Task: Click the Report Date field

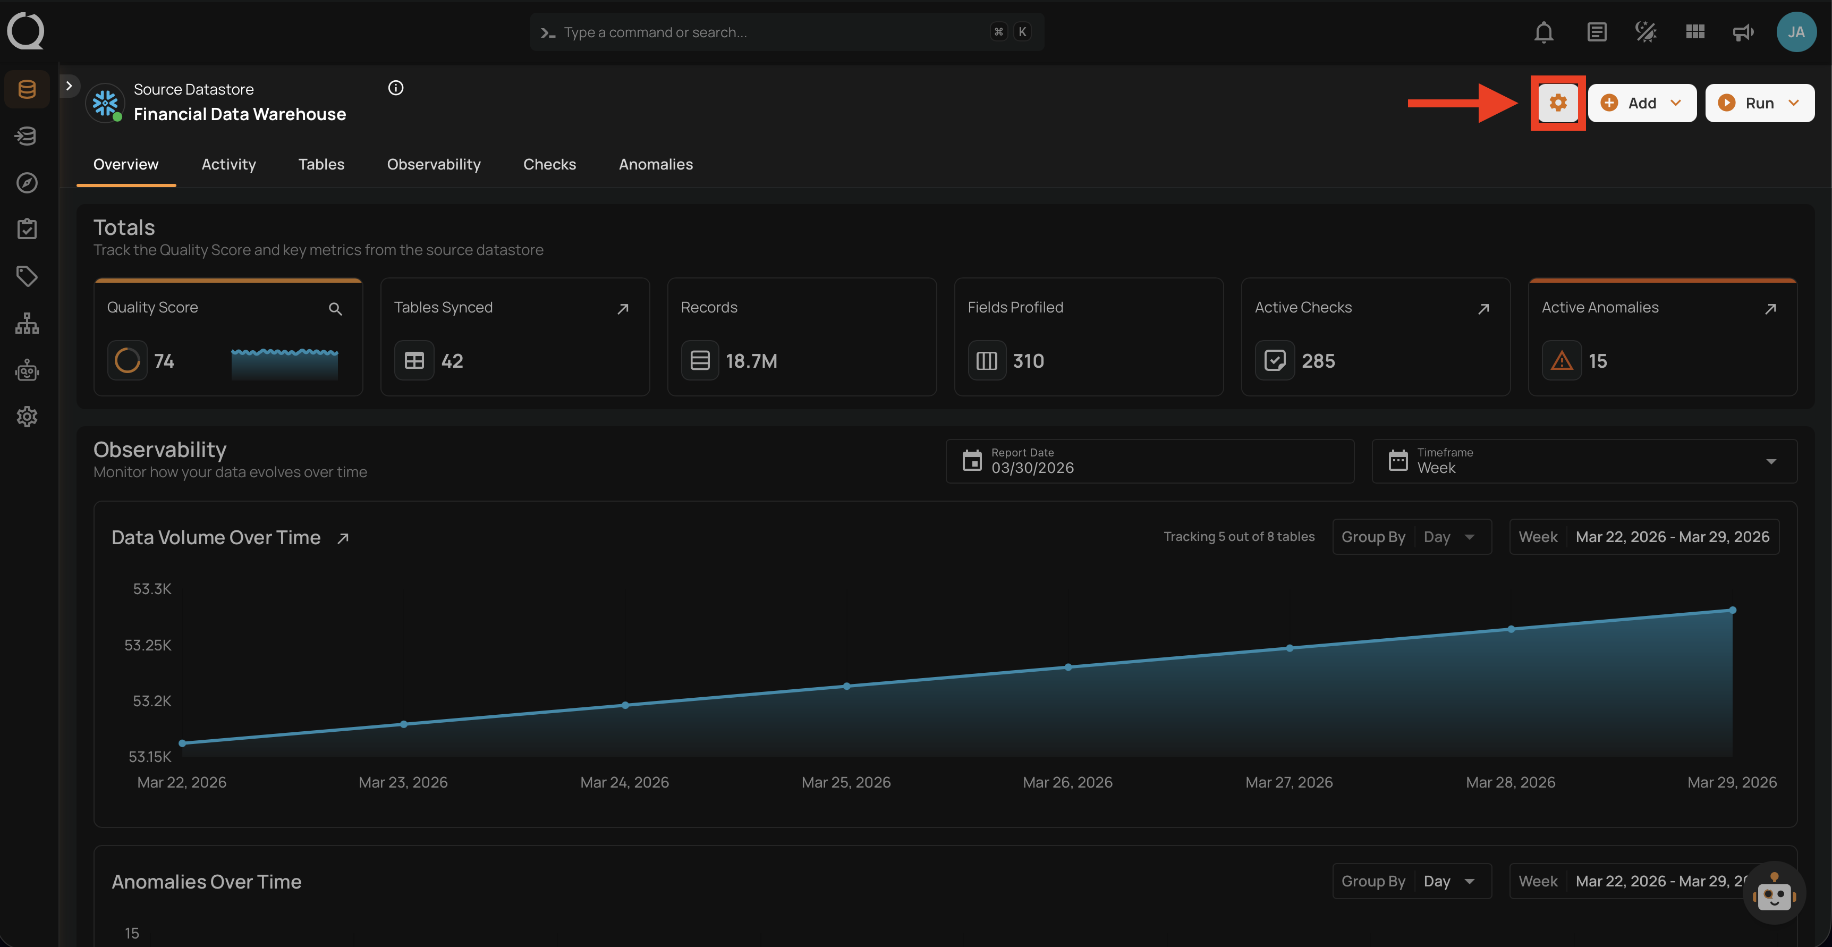Action: (x=1149, y=461)
